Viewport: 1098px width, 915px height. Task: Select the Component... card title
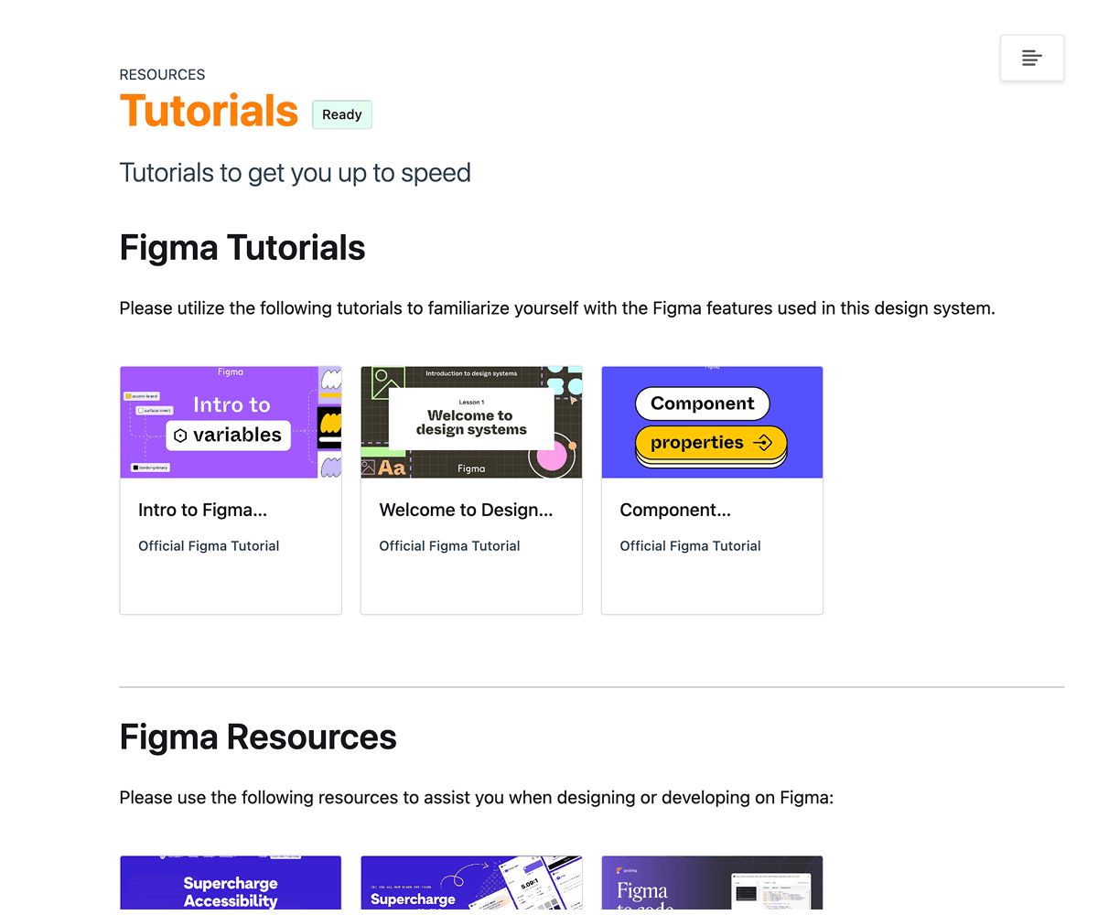coord(675,510)
